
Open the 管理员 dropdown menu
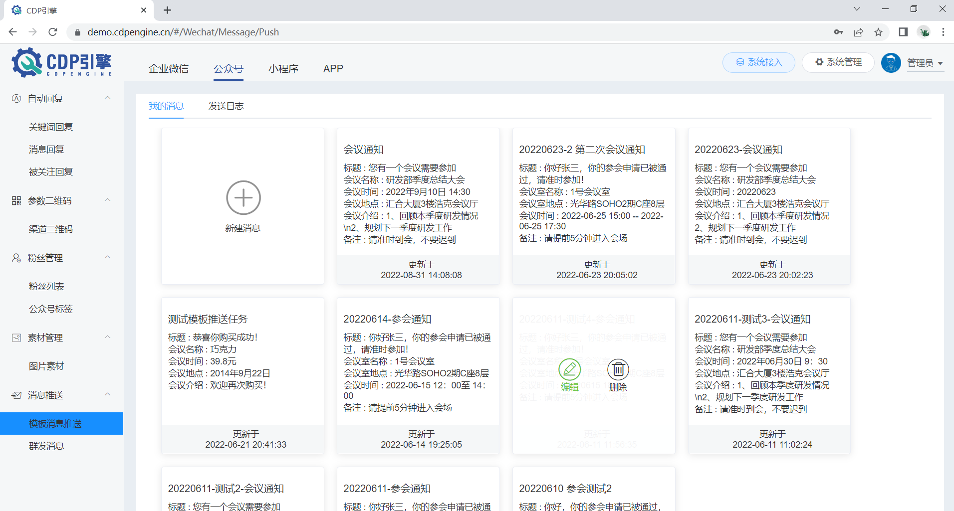[925, 63]
